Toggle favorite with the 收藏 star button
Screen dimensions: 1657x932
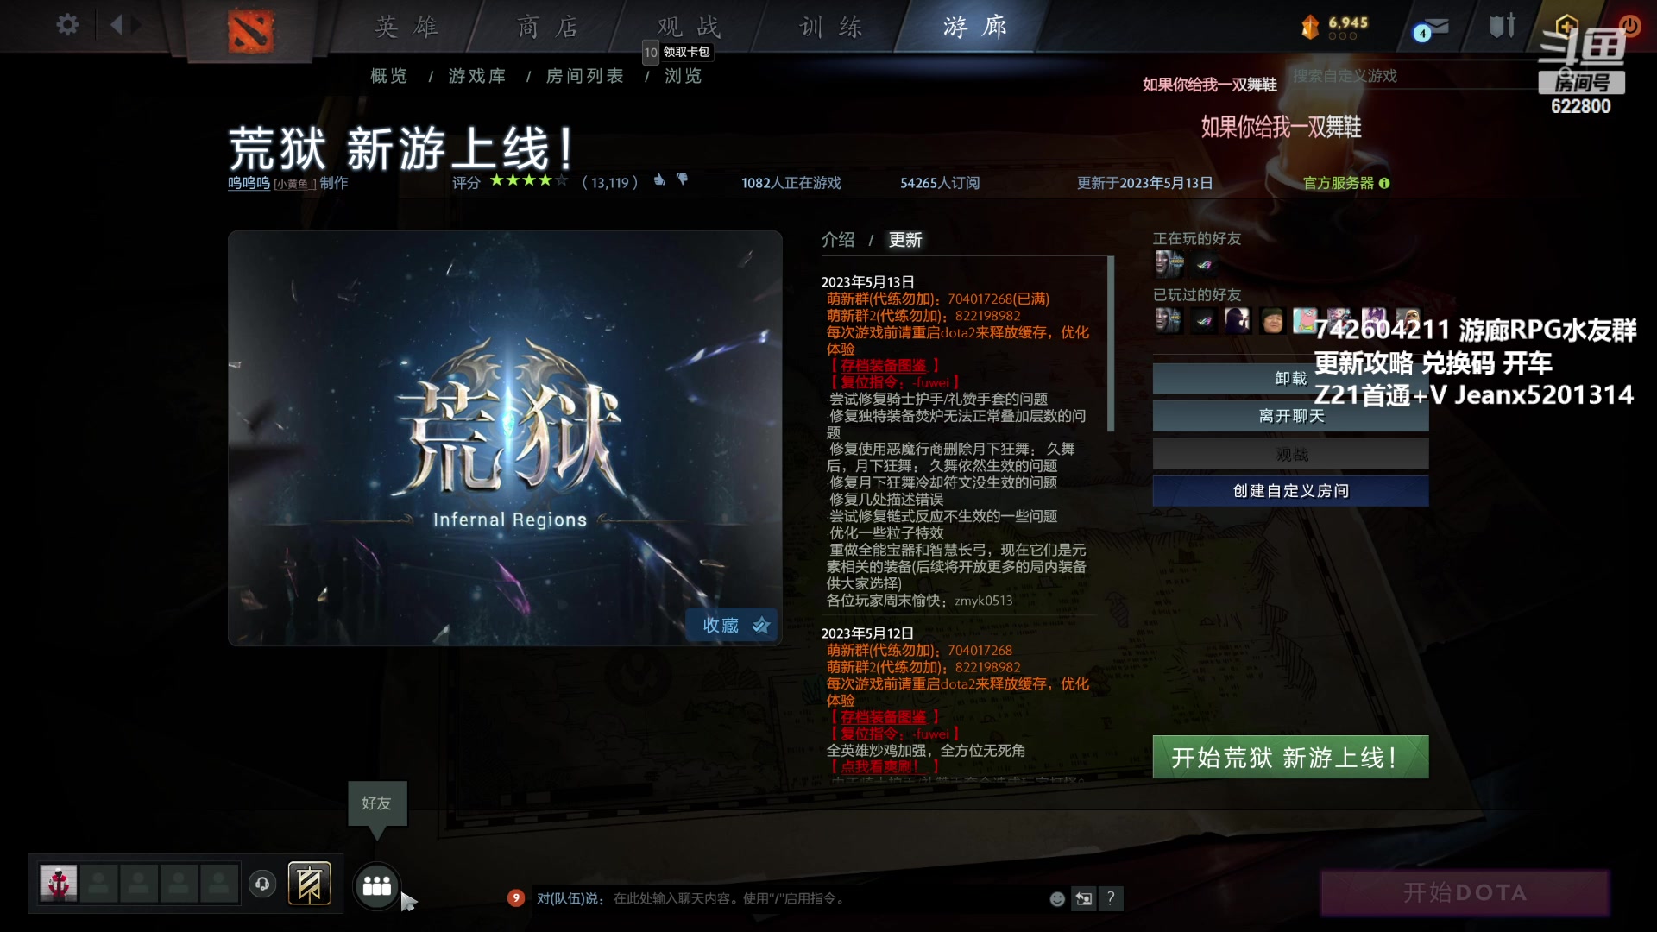point(731,625)
